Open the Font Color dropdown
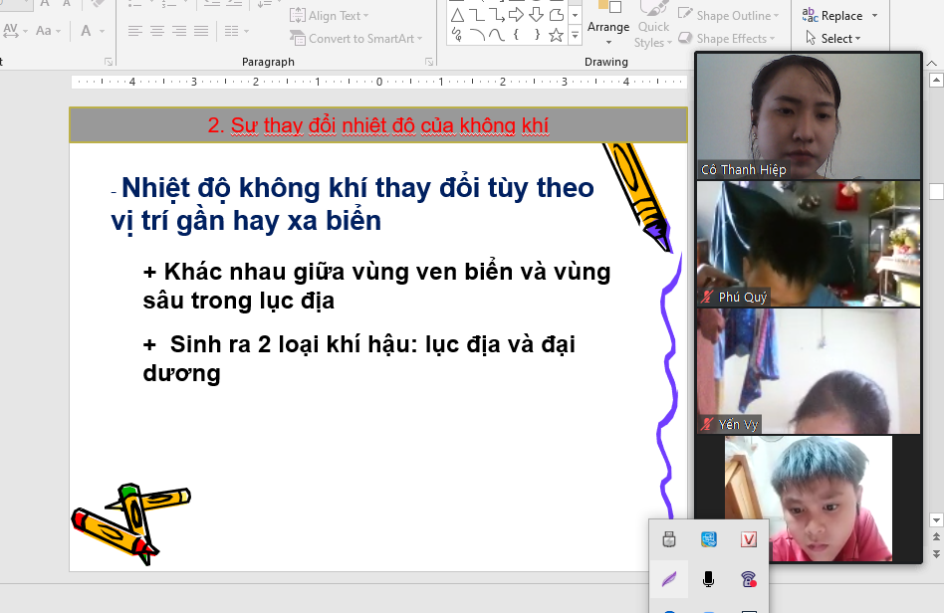This screenshot has width=944, height=613. pyautogui.click(x=102, y=31)
